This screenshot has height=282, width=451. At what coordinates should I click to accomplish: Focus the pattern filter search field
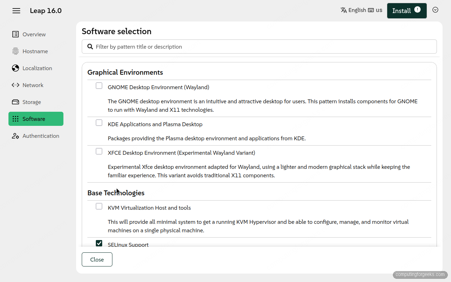(x=259, y=47)
